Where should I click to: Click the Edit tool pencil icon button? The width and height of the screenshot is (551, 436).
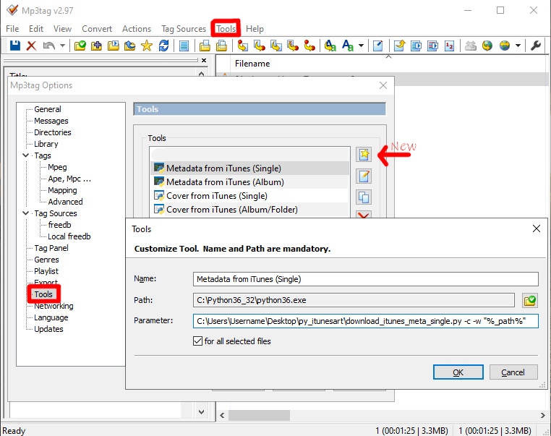[x=364, y=176]
